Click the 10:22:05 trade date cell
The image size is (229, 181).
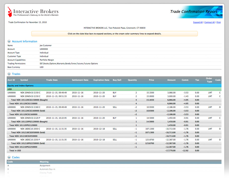click(56, 118)
